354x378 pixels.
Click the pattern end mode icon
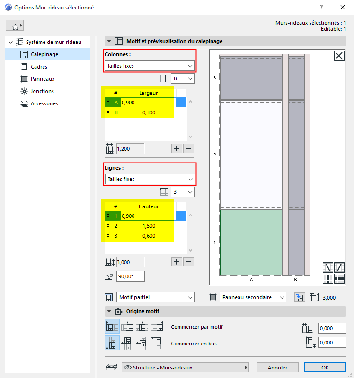tap(109, 298)
